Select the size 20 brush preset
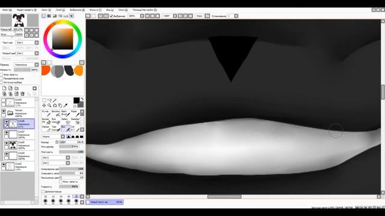 76,200
